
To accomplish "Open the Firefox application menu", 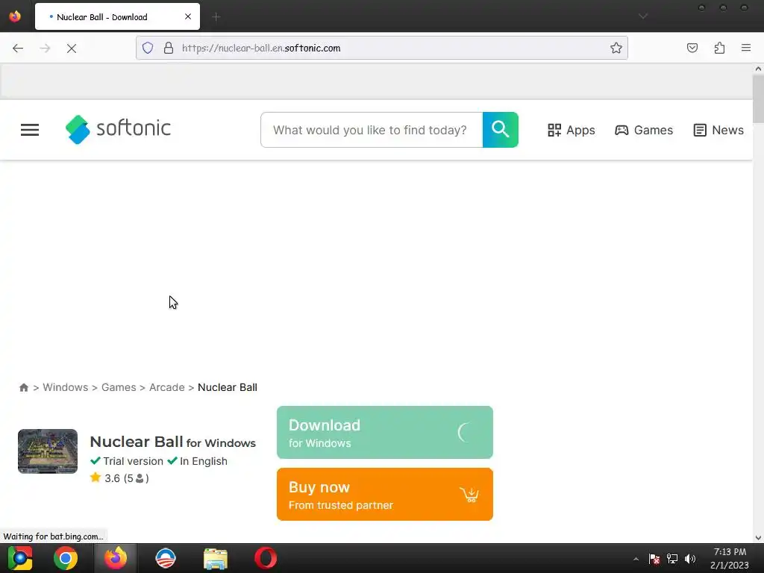I will 746,48.
